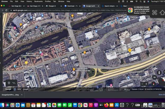Zoom out with the minus button
The image size is (165, 109).
tap(142, 84)
